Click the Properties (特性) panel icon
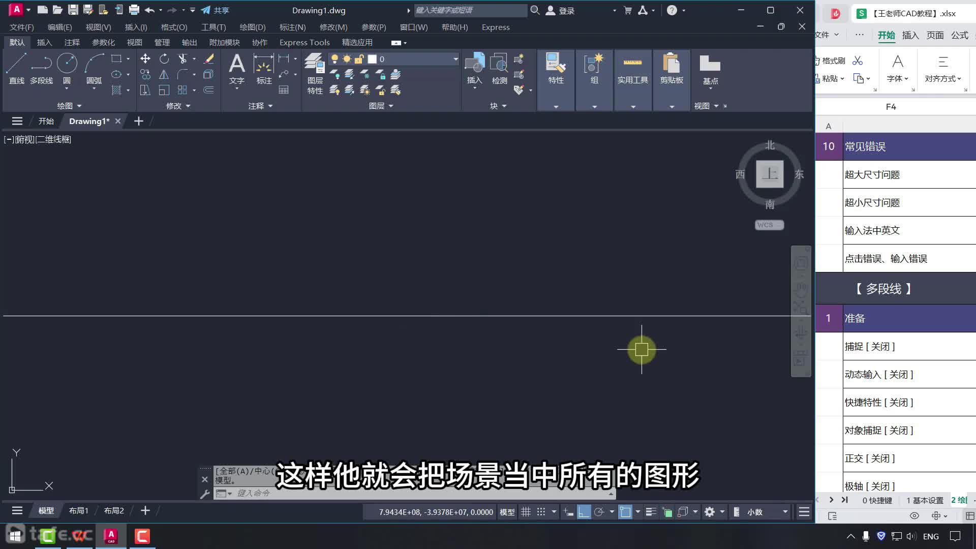The image size is (976, 549). click(x=556, y=69)
